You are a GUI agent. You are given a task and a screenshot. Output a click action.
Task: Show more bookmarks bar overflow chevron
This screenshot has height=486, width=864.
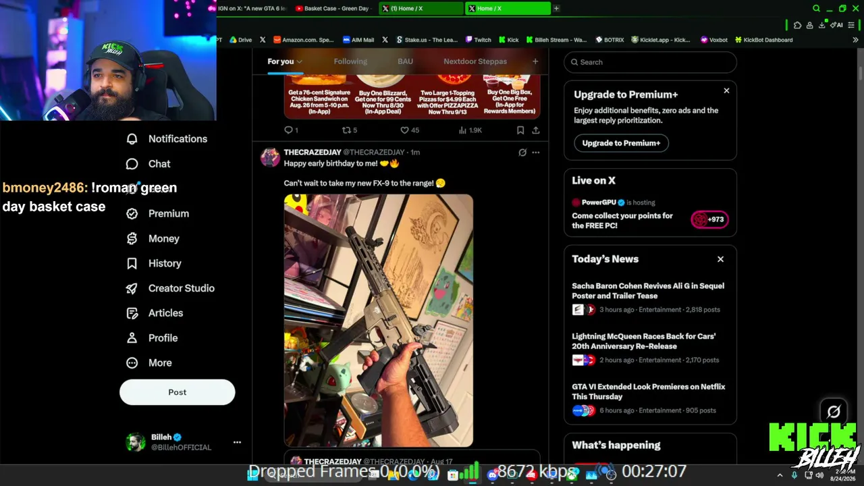(855, 40)
